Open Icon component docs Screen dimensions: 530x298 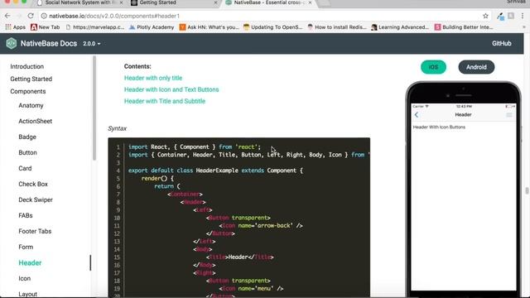(x=24, y=278)
